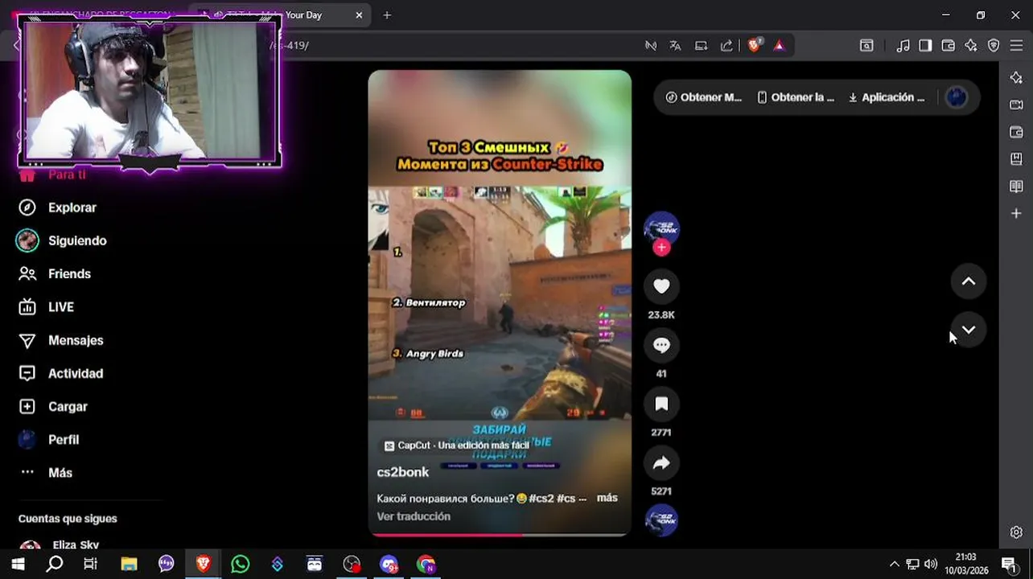Open a new browser tab with plus

387,15
